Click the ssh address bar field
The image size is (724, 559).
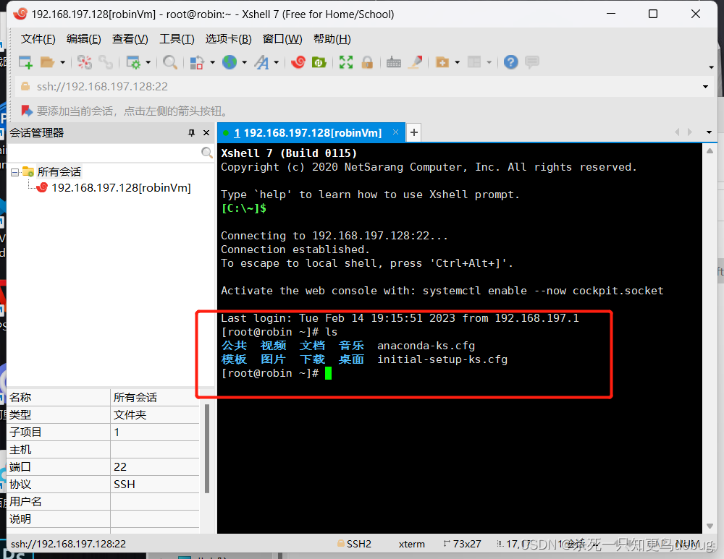(x=360, y=87)
